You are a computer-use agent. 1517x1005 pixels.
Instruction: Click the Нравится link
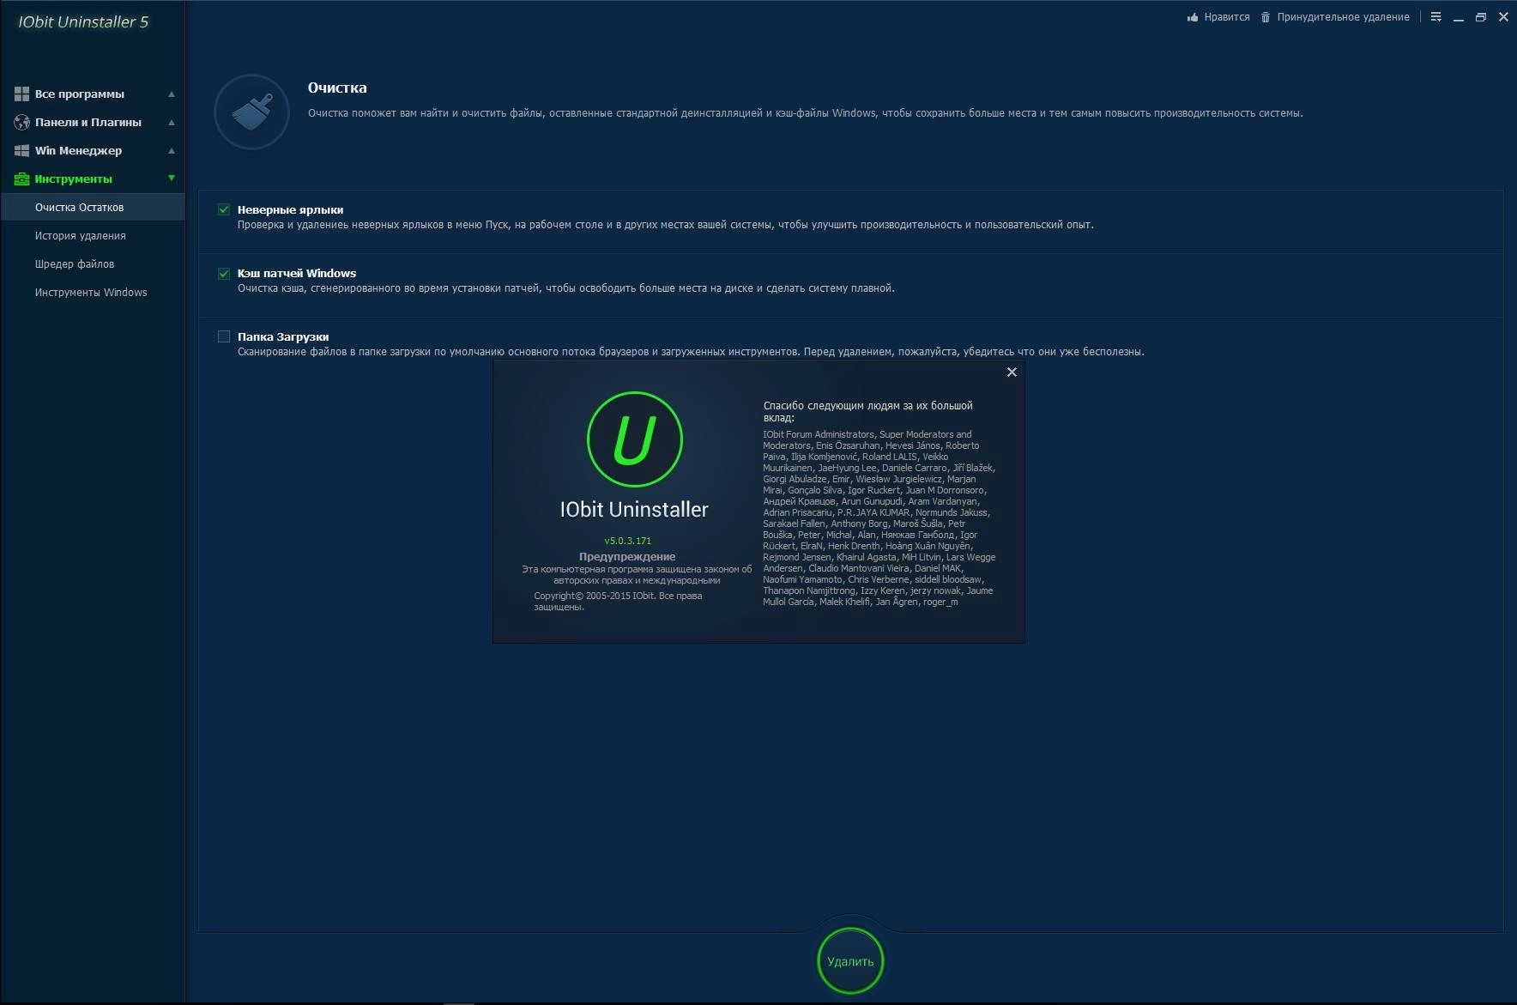[x=1226, y=17]
